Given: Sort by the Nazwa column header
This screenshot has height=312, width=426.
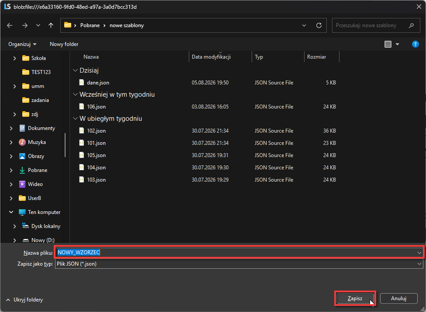Looking at the screenshot, I should [x=91, y=57].
